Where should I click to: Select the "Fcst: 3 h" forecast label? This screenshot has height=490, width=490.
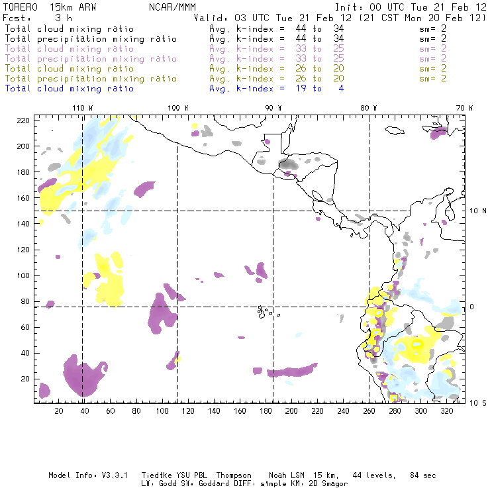click(x=37, y=18)
